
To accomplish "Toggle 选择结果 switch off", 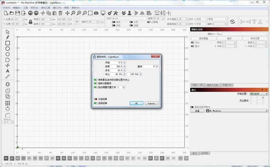I will click(96, 103).
